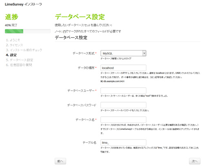Click the データベースユーザー field label
Viewport: 204px width, 166px height.
pos(81,90)
